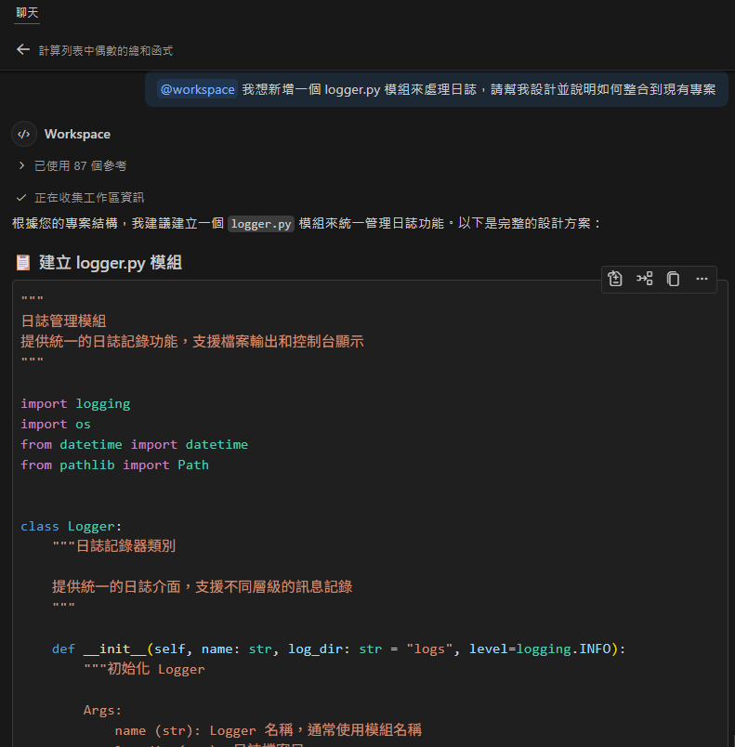Viewport: 735px width, 747px height.
Task: Click the Workspace agent avatar icon
Action: (22, 134)
